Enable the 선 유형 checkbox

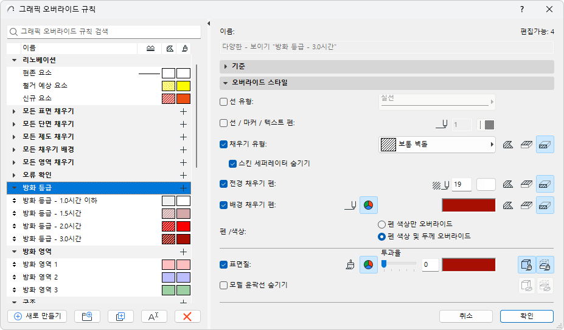click(x=223, y=101)
